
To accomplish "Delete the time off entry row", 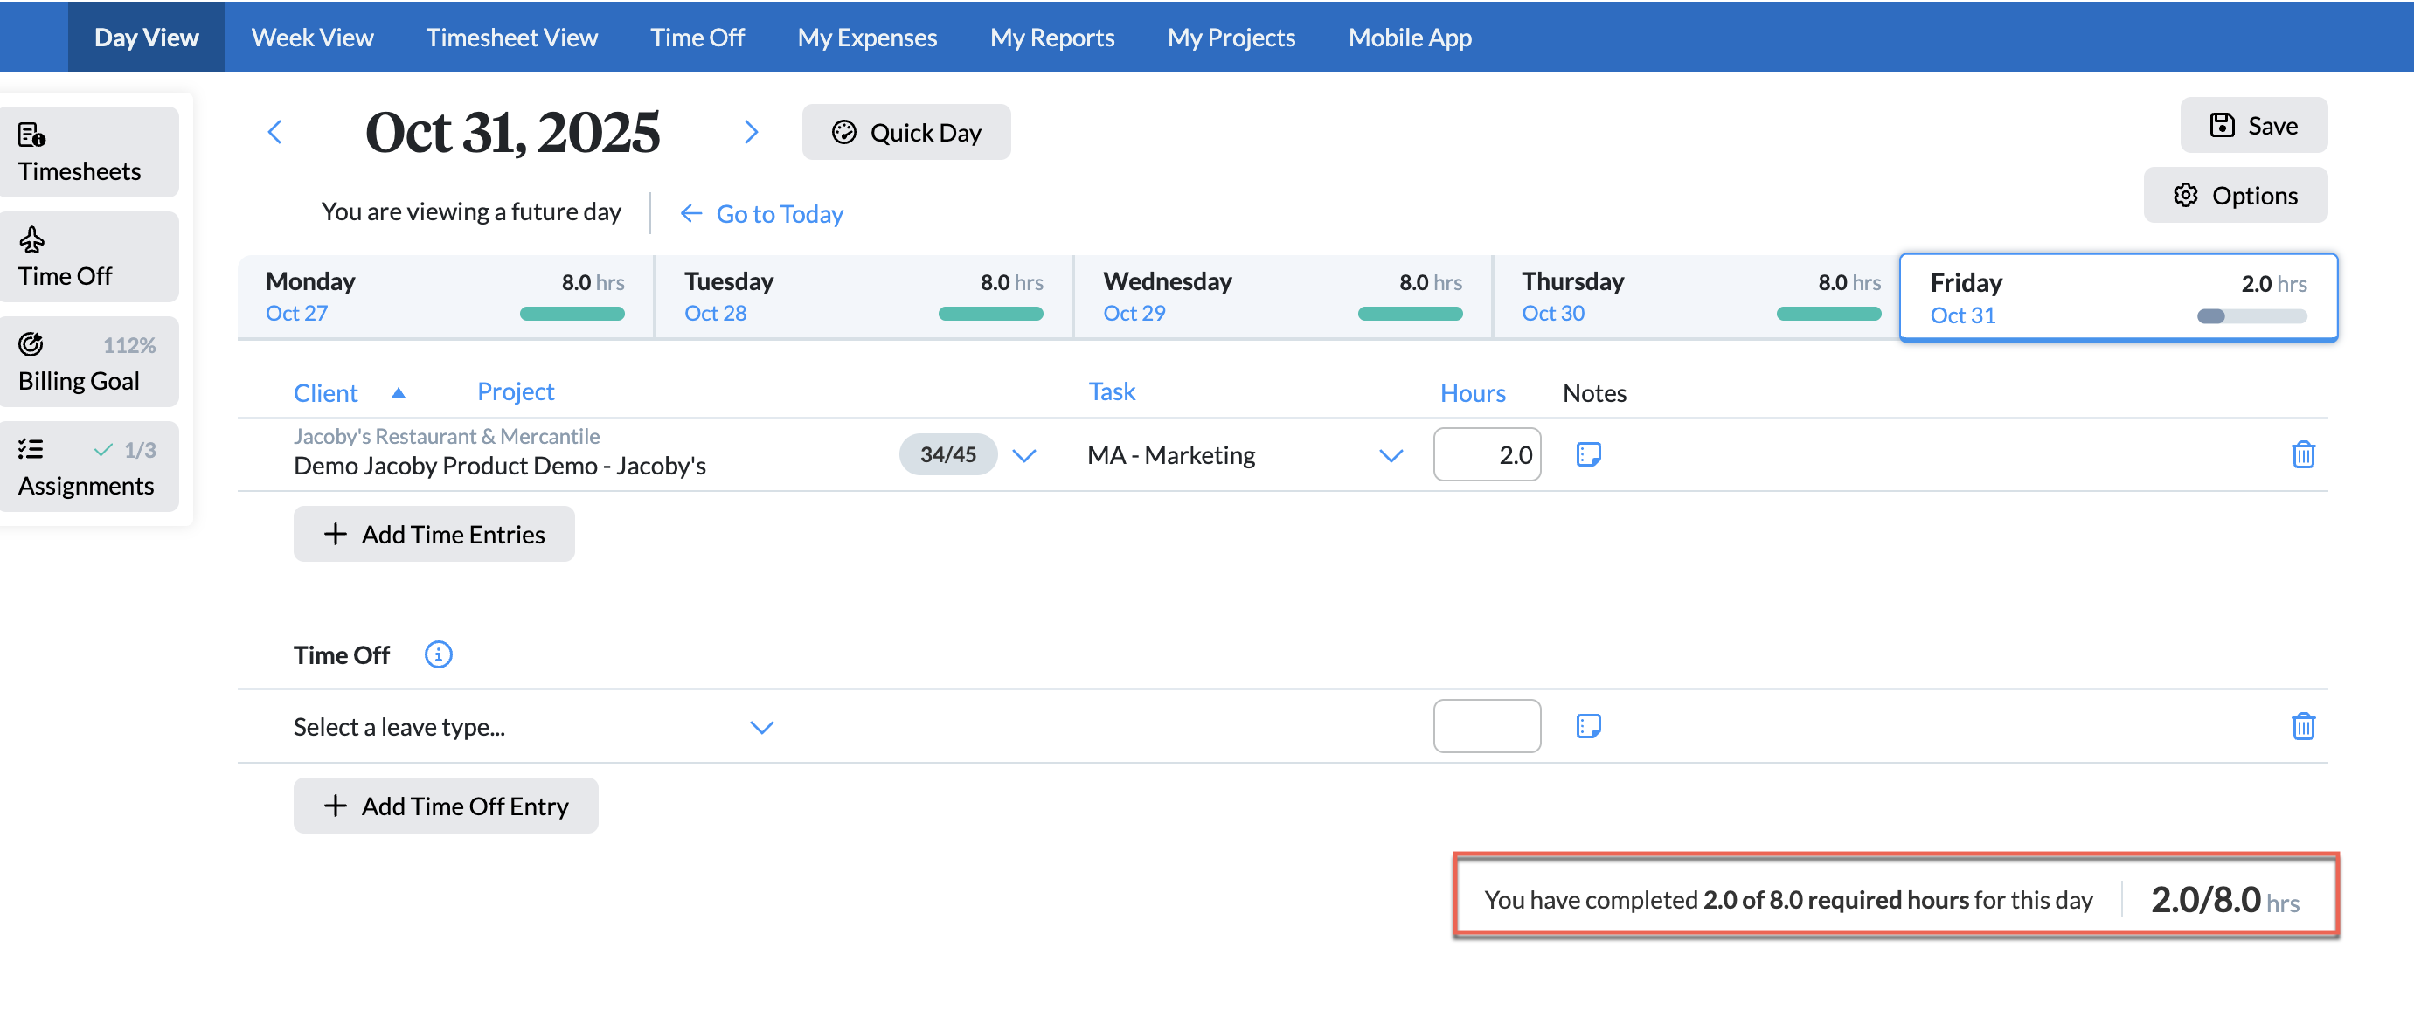I will coord(2302,727).
